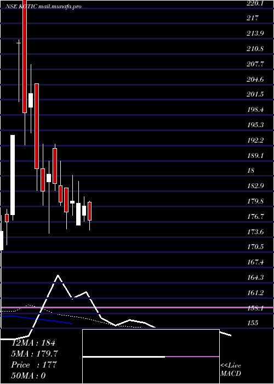The image size is (274, 384).
Task: Click the tall white candlestick body below 195.3
Action: point(13,175)
